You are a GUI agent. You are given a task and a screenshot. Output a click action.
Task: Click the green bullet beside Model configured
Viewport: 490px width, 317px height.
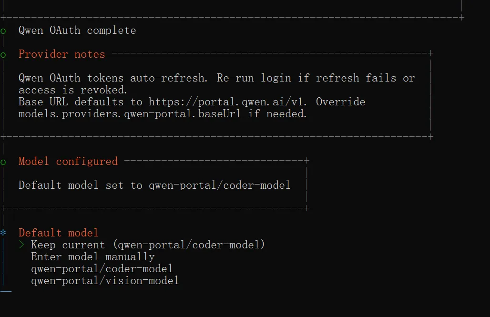(x=3, y=162)
